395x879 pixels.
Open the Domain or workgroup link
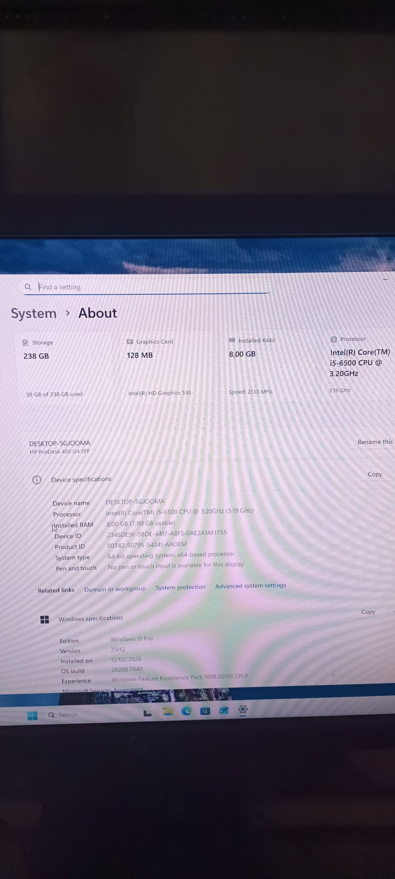(x=115, y=589)
